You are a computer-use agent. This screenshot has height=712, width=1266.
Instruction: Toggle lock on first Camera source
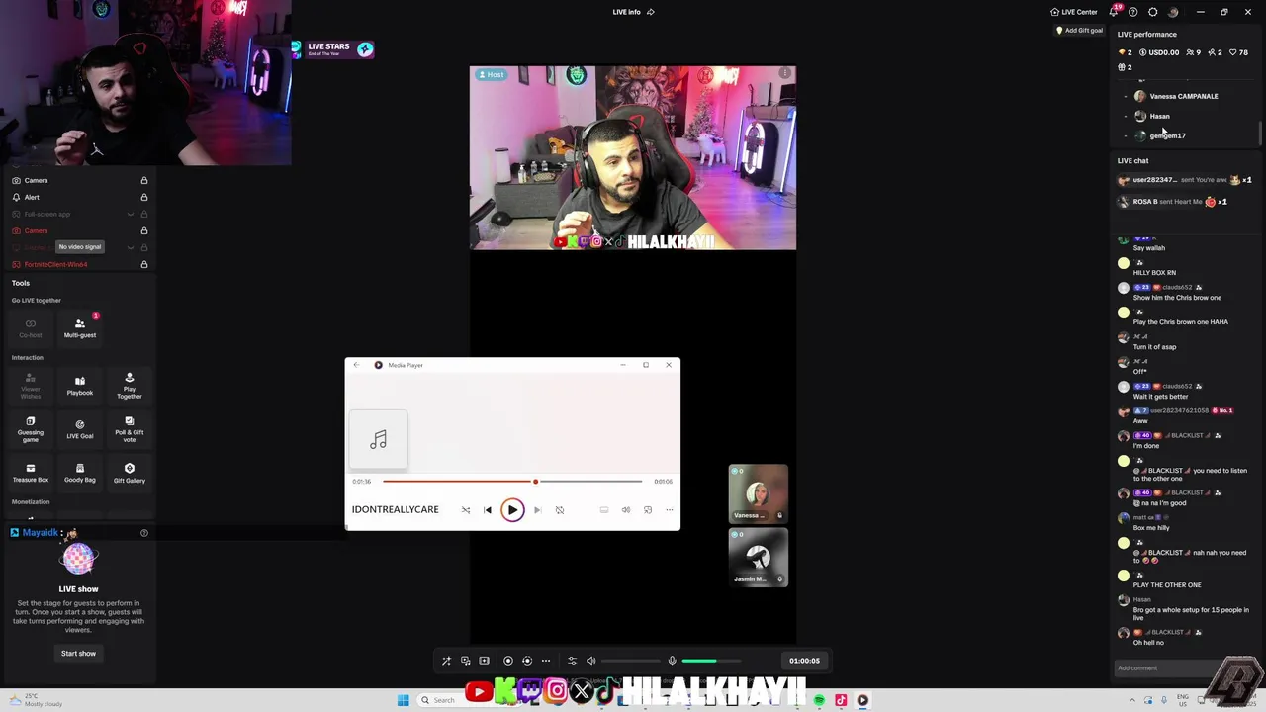click(x=144, y=180)
